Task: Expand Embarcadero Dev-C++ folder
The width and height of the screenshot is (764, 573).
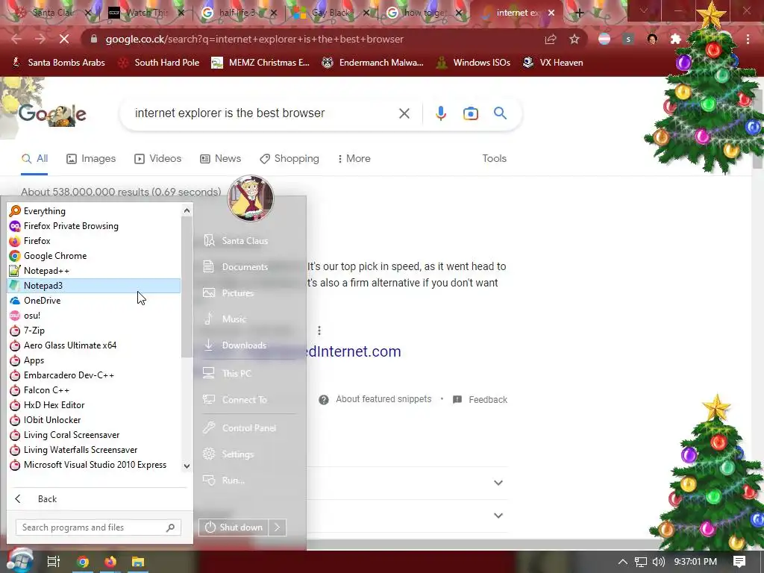Action: click(93, 375)
